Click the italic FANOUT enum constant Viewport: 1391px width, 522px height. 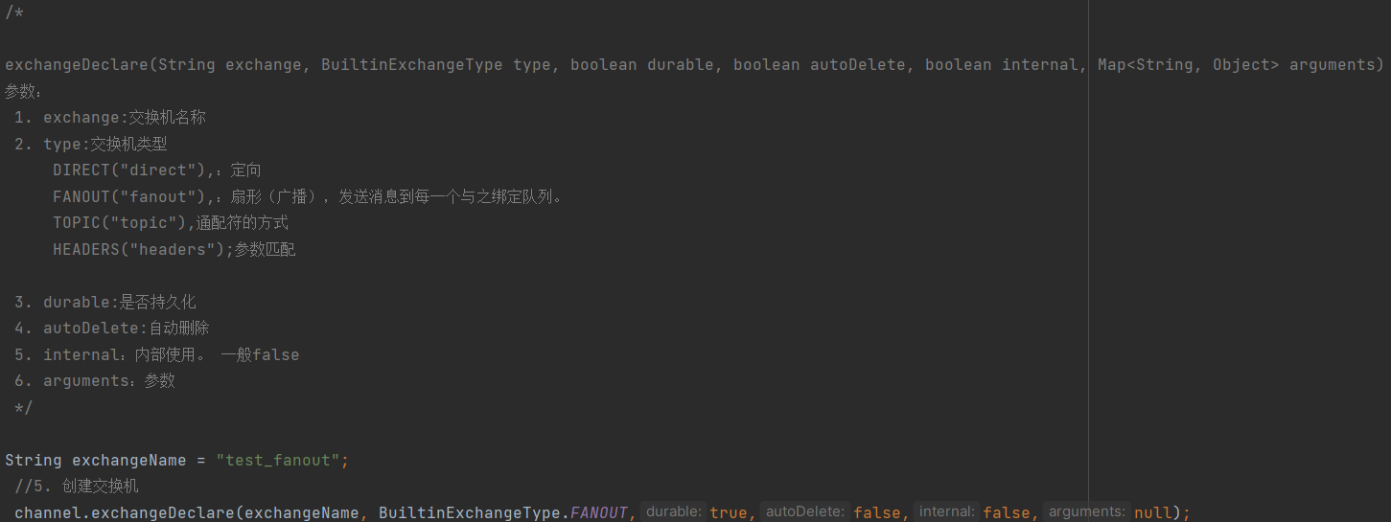(x=599, y=512)
